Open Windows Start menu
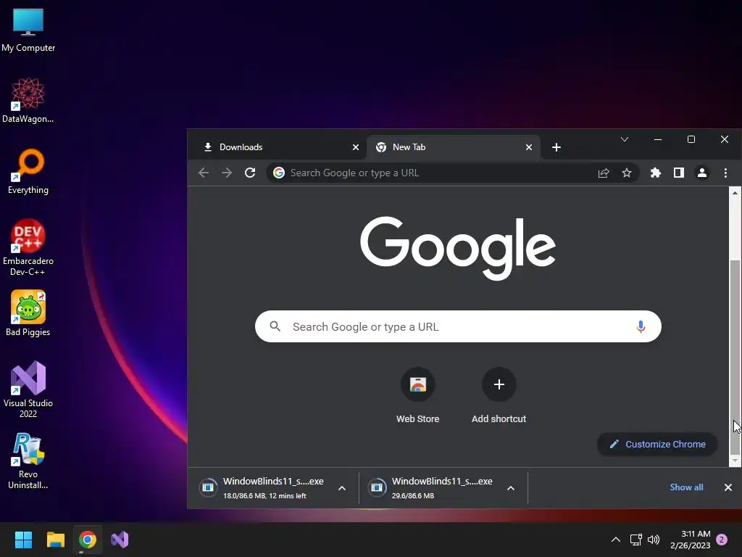The width and height of the screenshot is (742, 557). tap(23, 540)
